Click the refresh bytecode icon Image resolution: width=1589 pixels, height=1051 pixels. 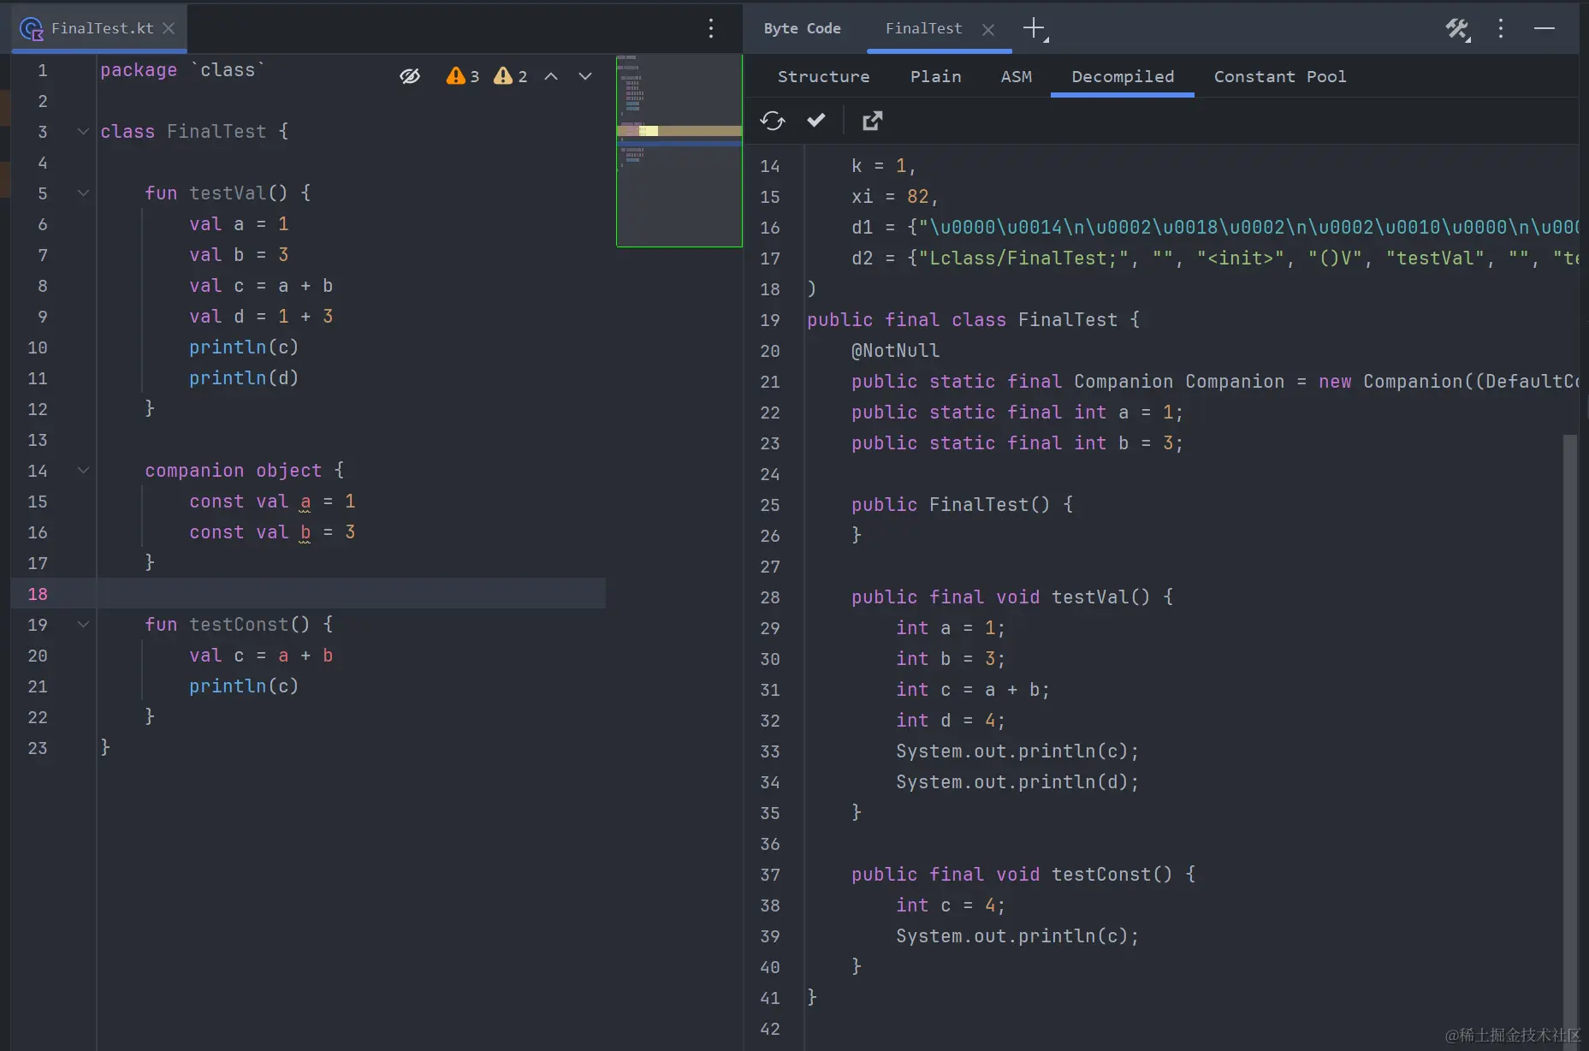point(773,121)
